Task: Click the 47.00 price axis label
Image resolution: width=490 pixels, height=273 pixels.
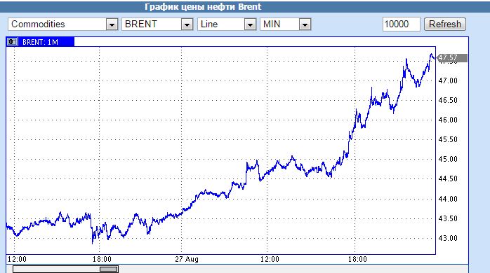Action: [448, 80]
